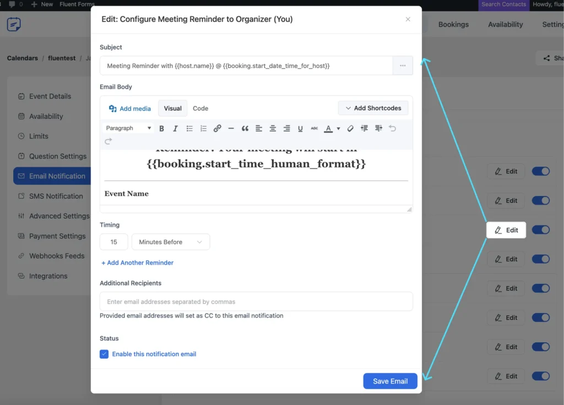Click Search Contacts in admin bar
Viewport: 564px width, 405px height.
tap(503, 4)
